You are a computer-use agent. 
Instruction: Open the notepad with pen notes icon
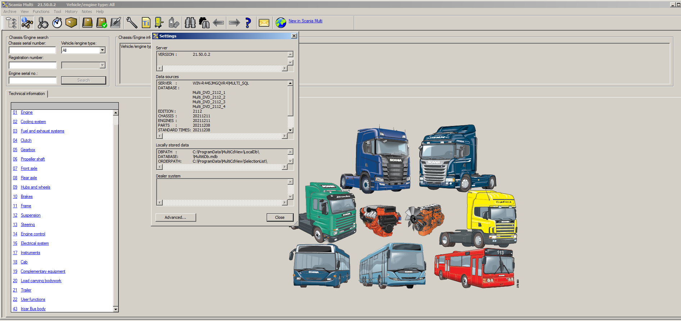116,23
